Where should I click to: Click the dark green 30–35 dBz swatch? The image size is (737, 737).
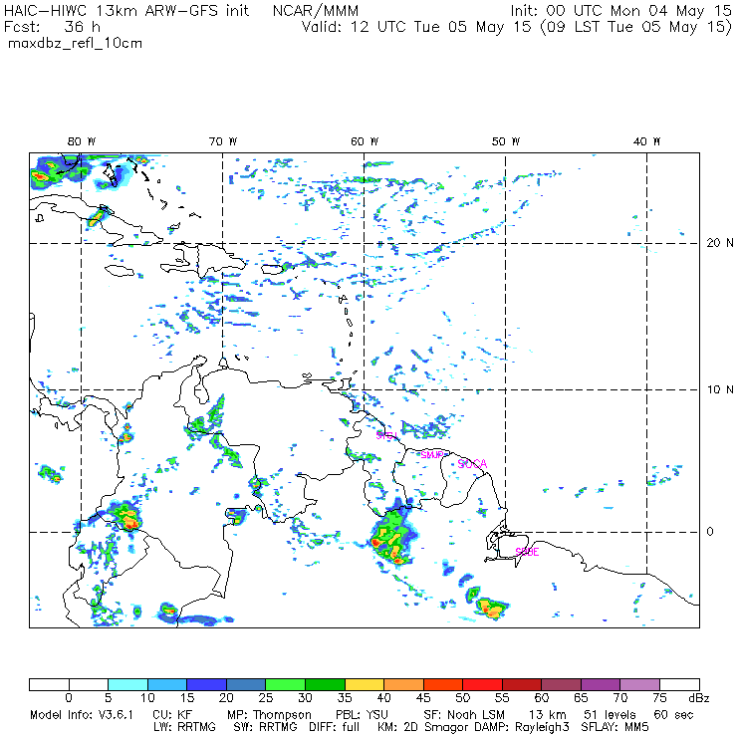pos(326,684)
